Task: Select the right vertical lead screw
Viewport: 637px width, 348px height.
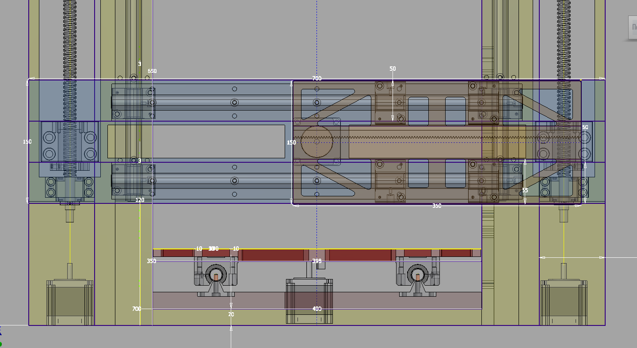Action: tap(564, 88)
